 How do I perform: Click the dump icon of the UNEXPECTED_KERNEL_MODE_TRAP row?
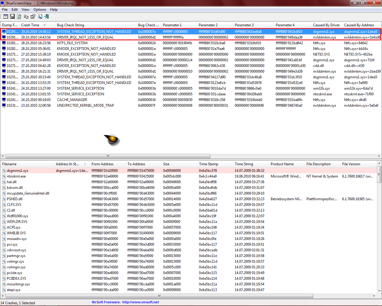coord(4,105)
